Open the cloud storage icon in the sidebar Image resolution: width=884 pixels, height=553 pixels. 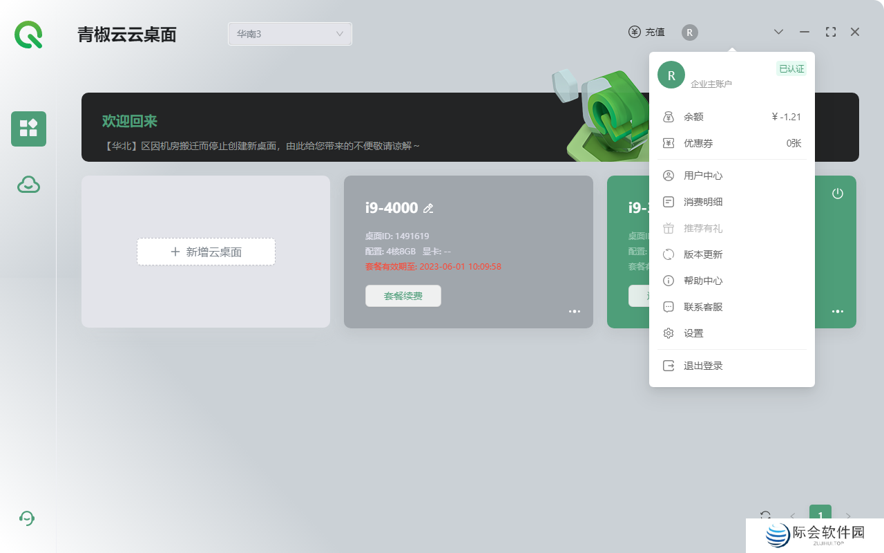point(28,185)
